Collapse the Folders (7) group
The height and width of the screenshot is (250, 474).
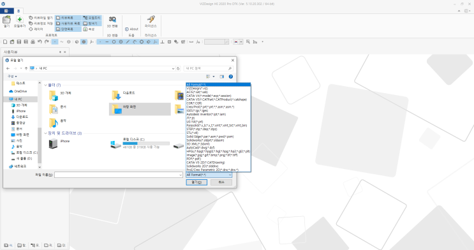click(46, 85)
